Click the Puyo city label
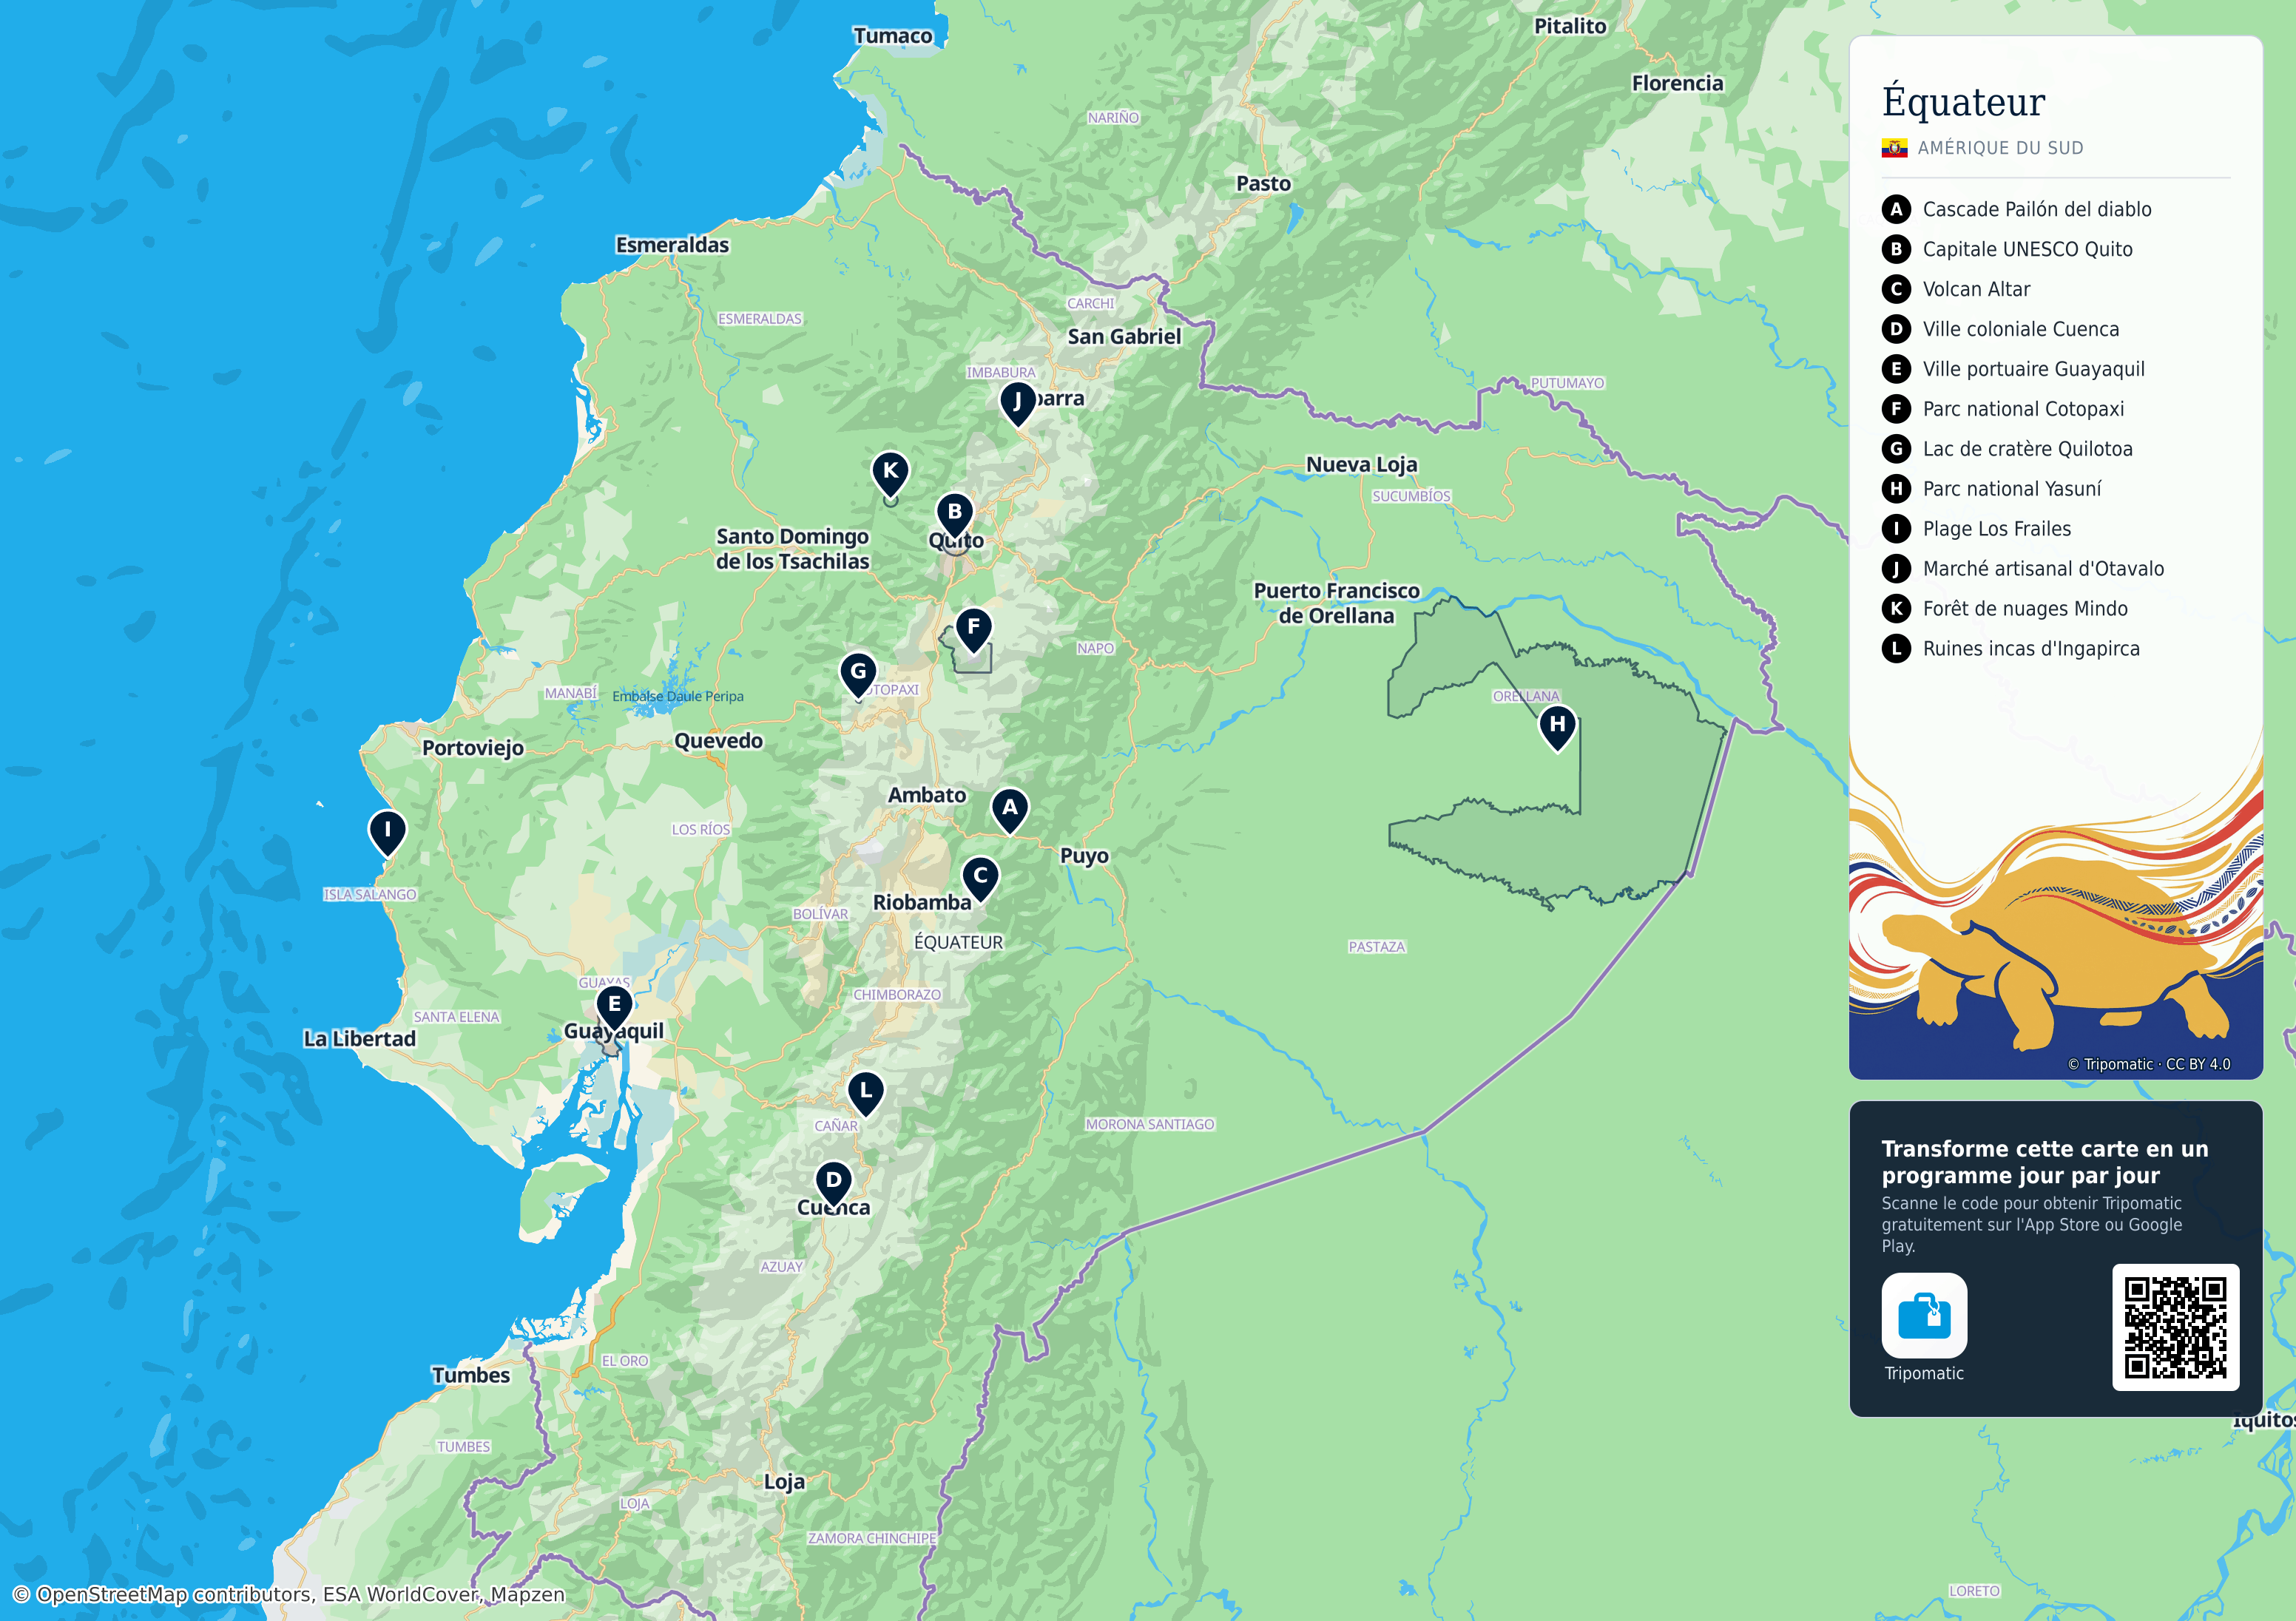The width and height of the screenshot is (2296, 1621). (1084, 856)
